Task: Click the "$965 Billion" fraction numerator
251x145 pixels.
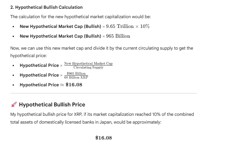Action: pos(76,73)
